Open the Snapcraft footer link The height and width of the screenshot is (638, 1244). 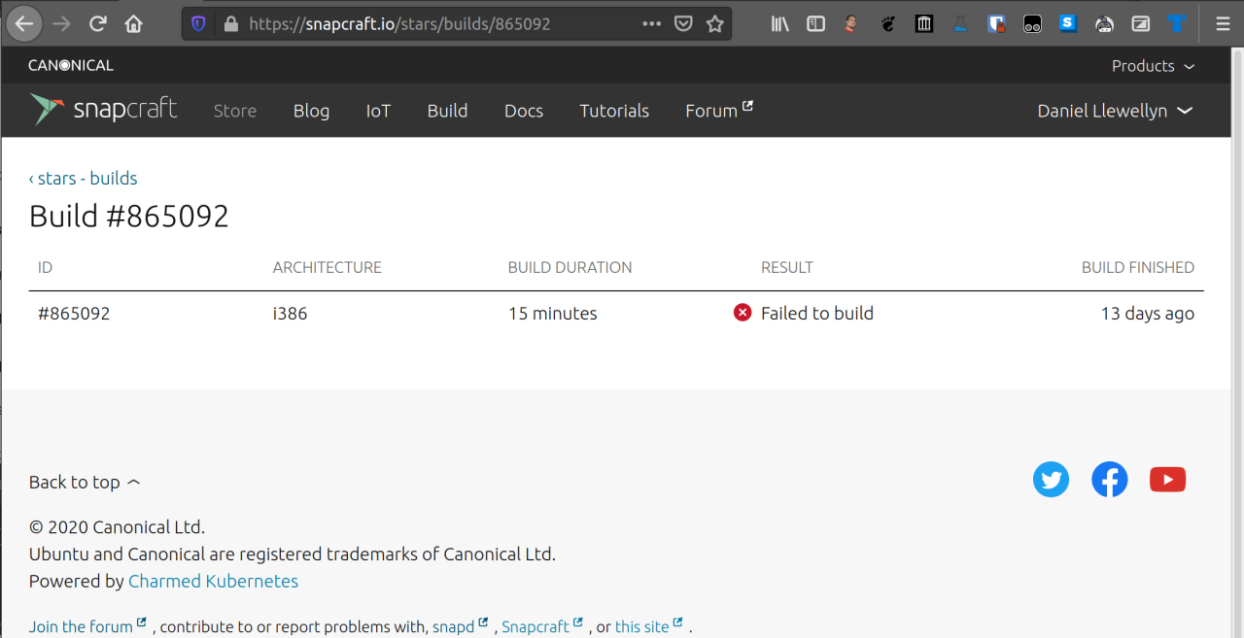[542, 626]
